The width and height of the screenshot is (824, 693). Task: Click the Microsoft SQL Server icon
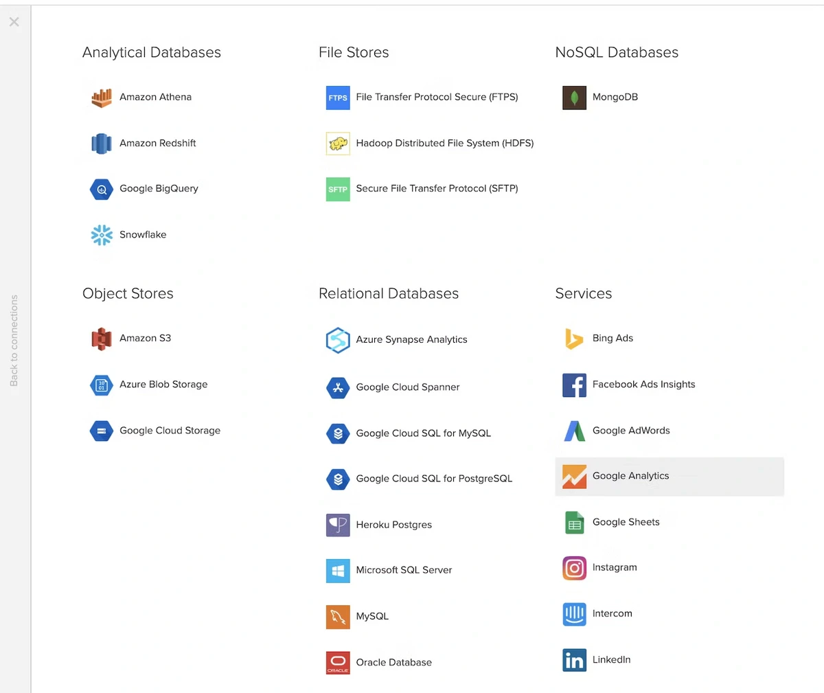[x=338, y=570]
